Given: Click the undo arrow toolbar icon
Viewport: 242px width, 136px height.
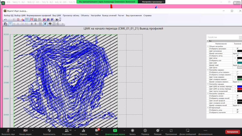Looking at the screenshot, I should click(5, 20).
